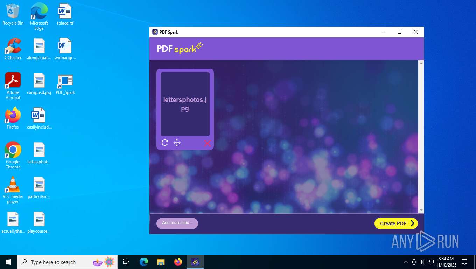Select the alongsituat... image file on desktop
476x269 pixels.
pyautogui.click(x=39, y=49)
